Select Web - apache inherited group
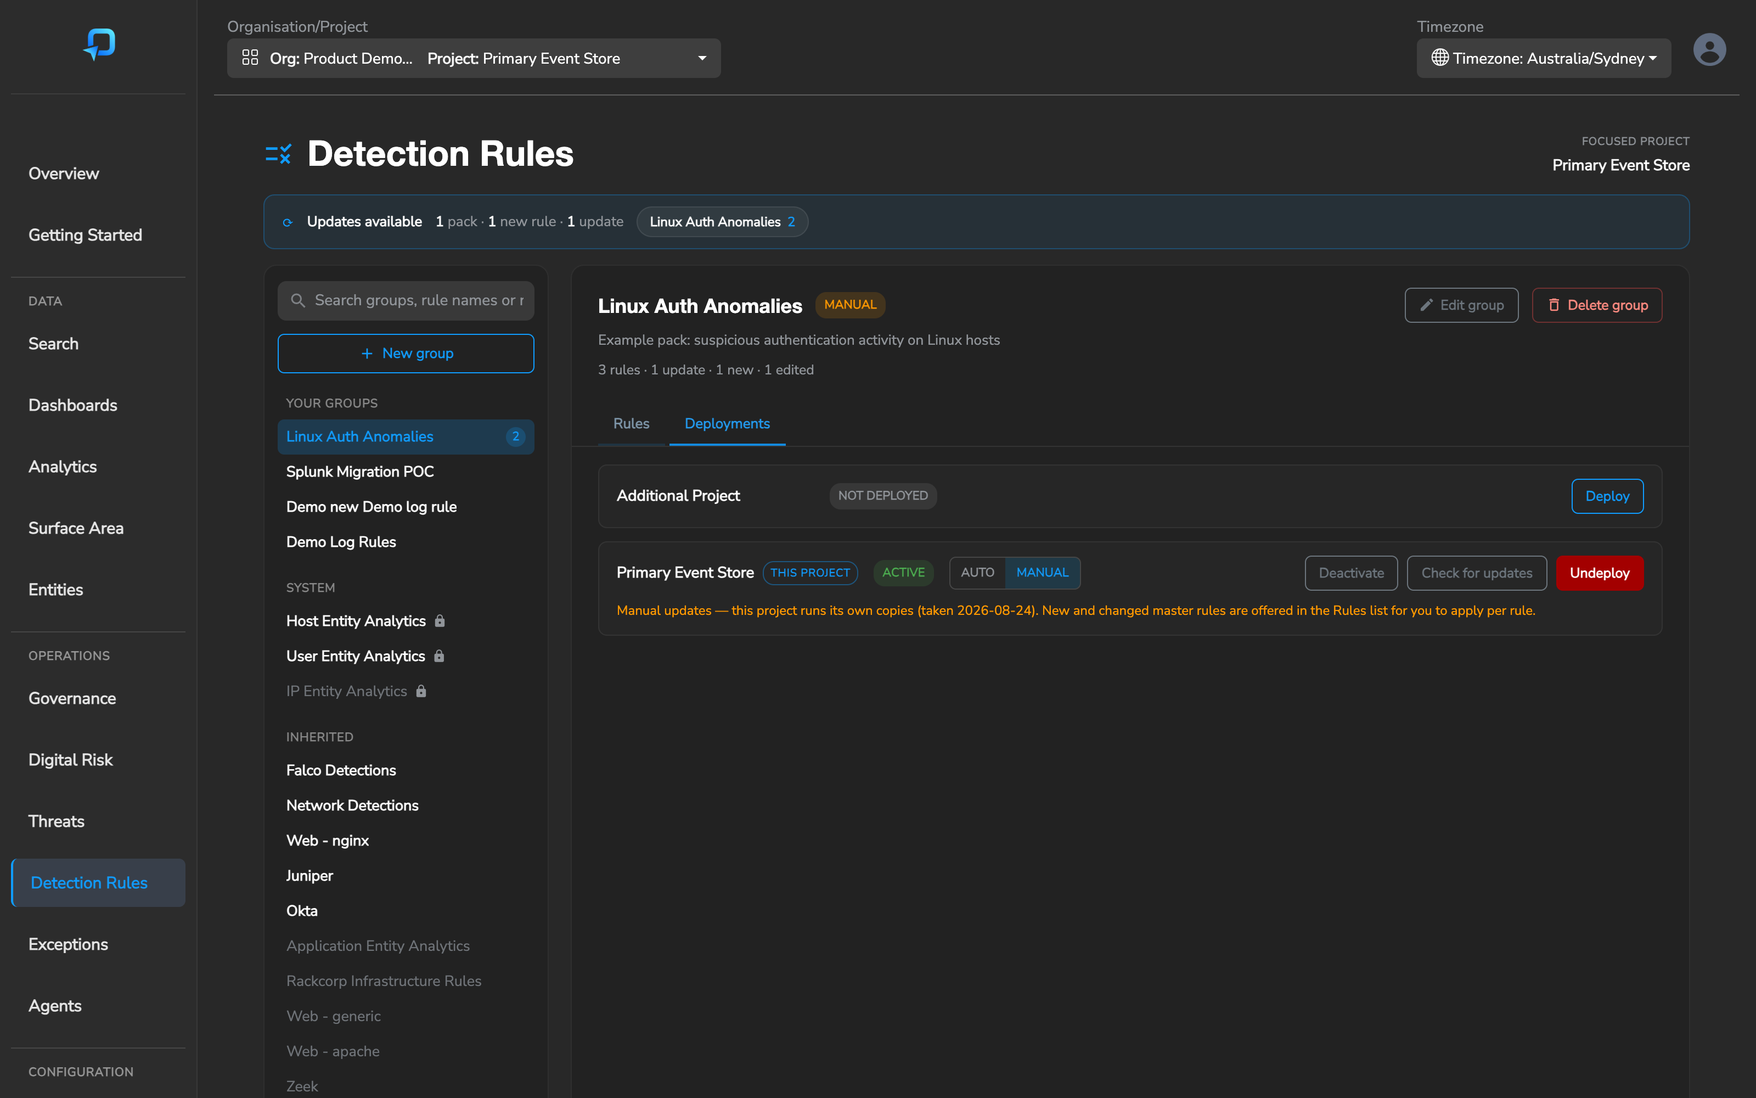 (406, 1051)
